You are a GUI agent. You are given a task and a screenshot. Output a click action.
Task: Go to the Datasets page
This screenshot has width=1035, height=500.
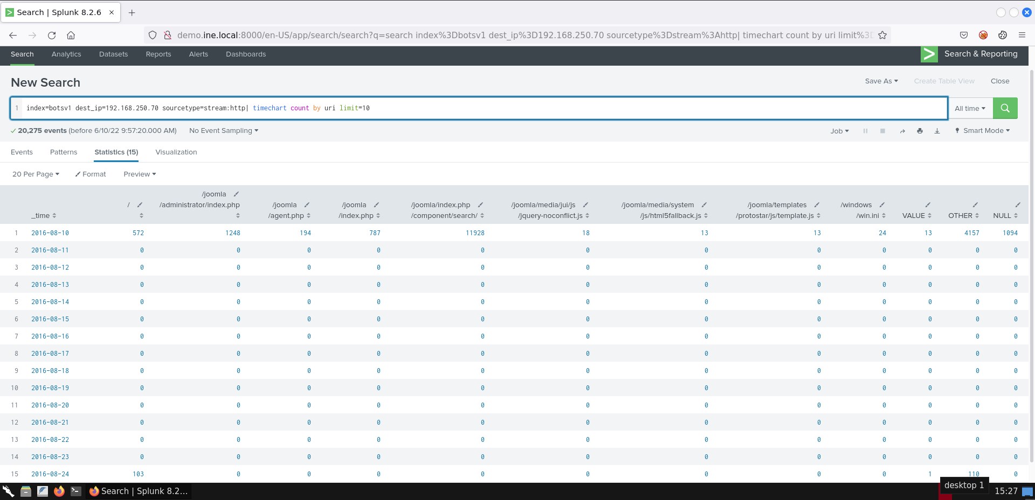[x=114, y=54]
